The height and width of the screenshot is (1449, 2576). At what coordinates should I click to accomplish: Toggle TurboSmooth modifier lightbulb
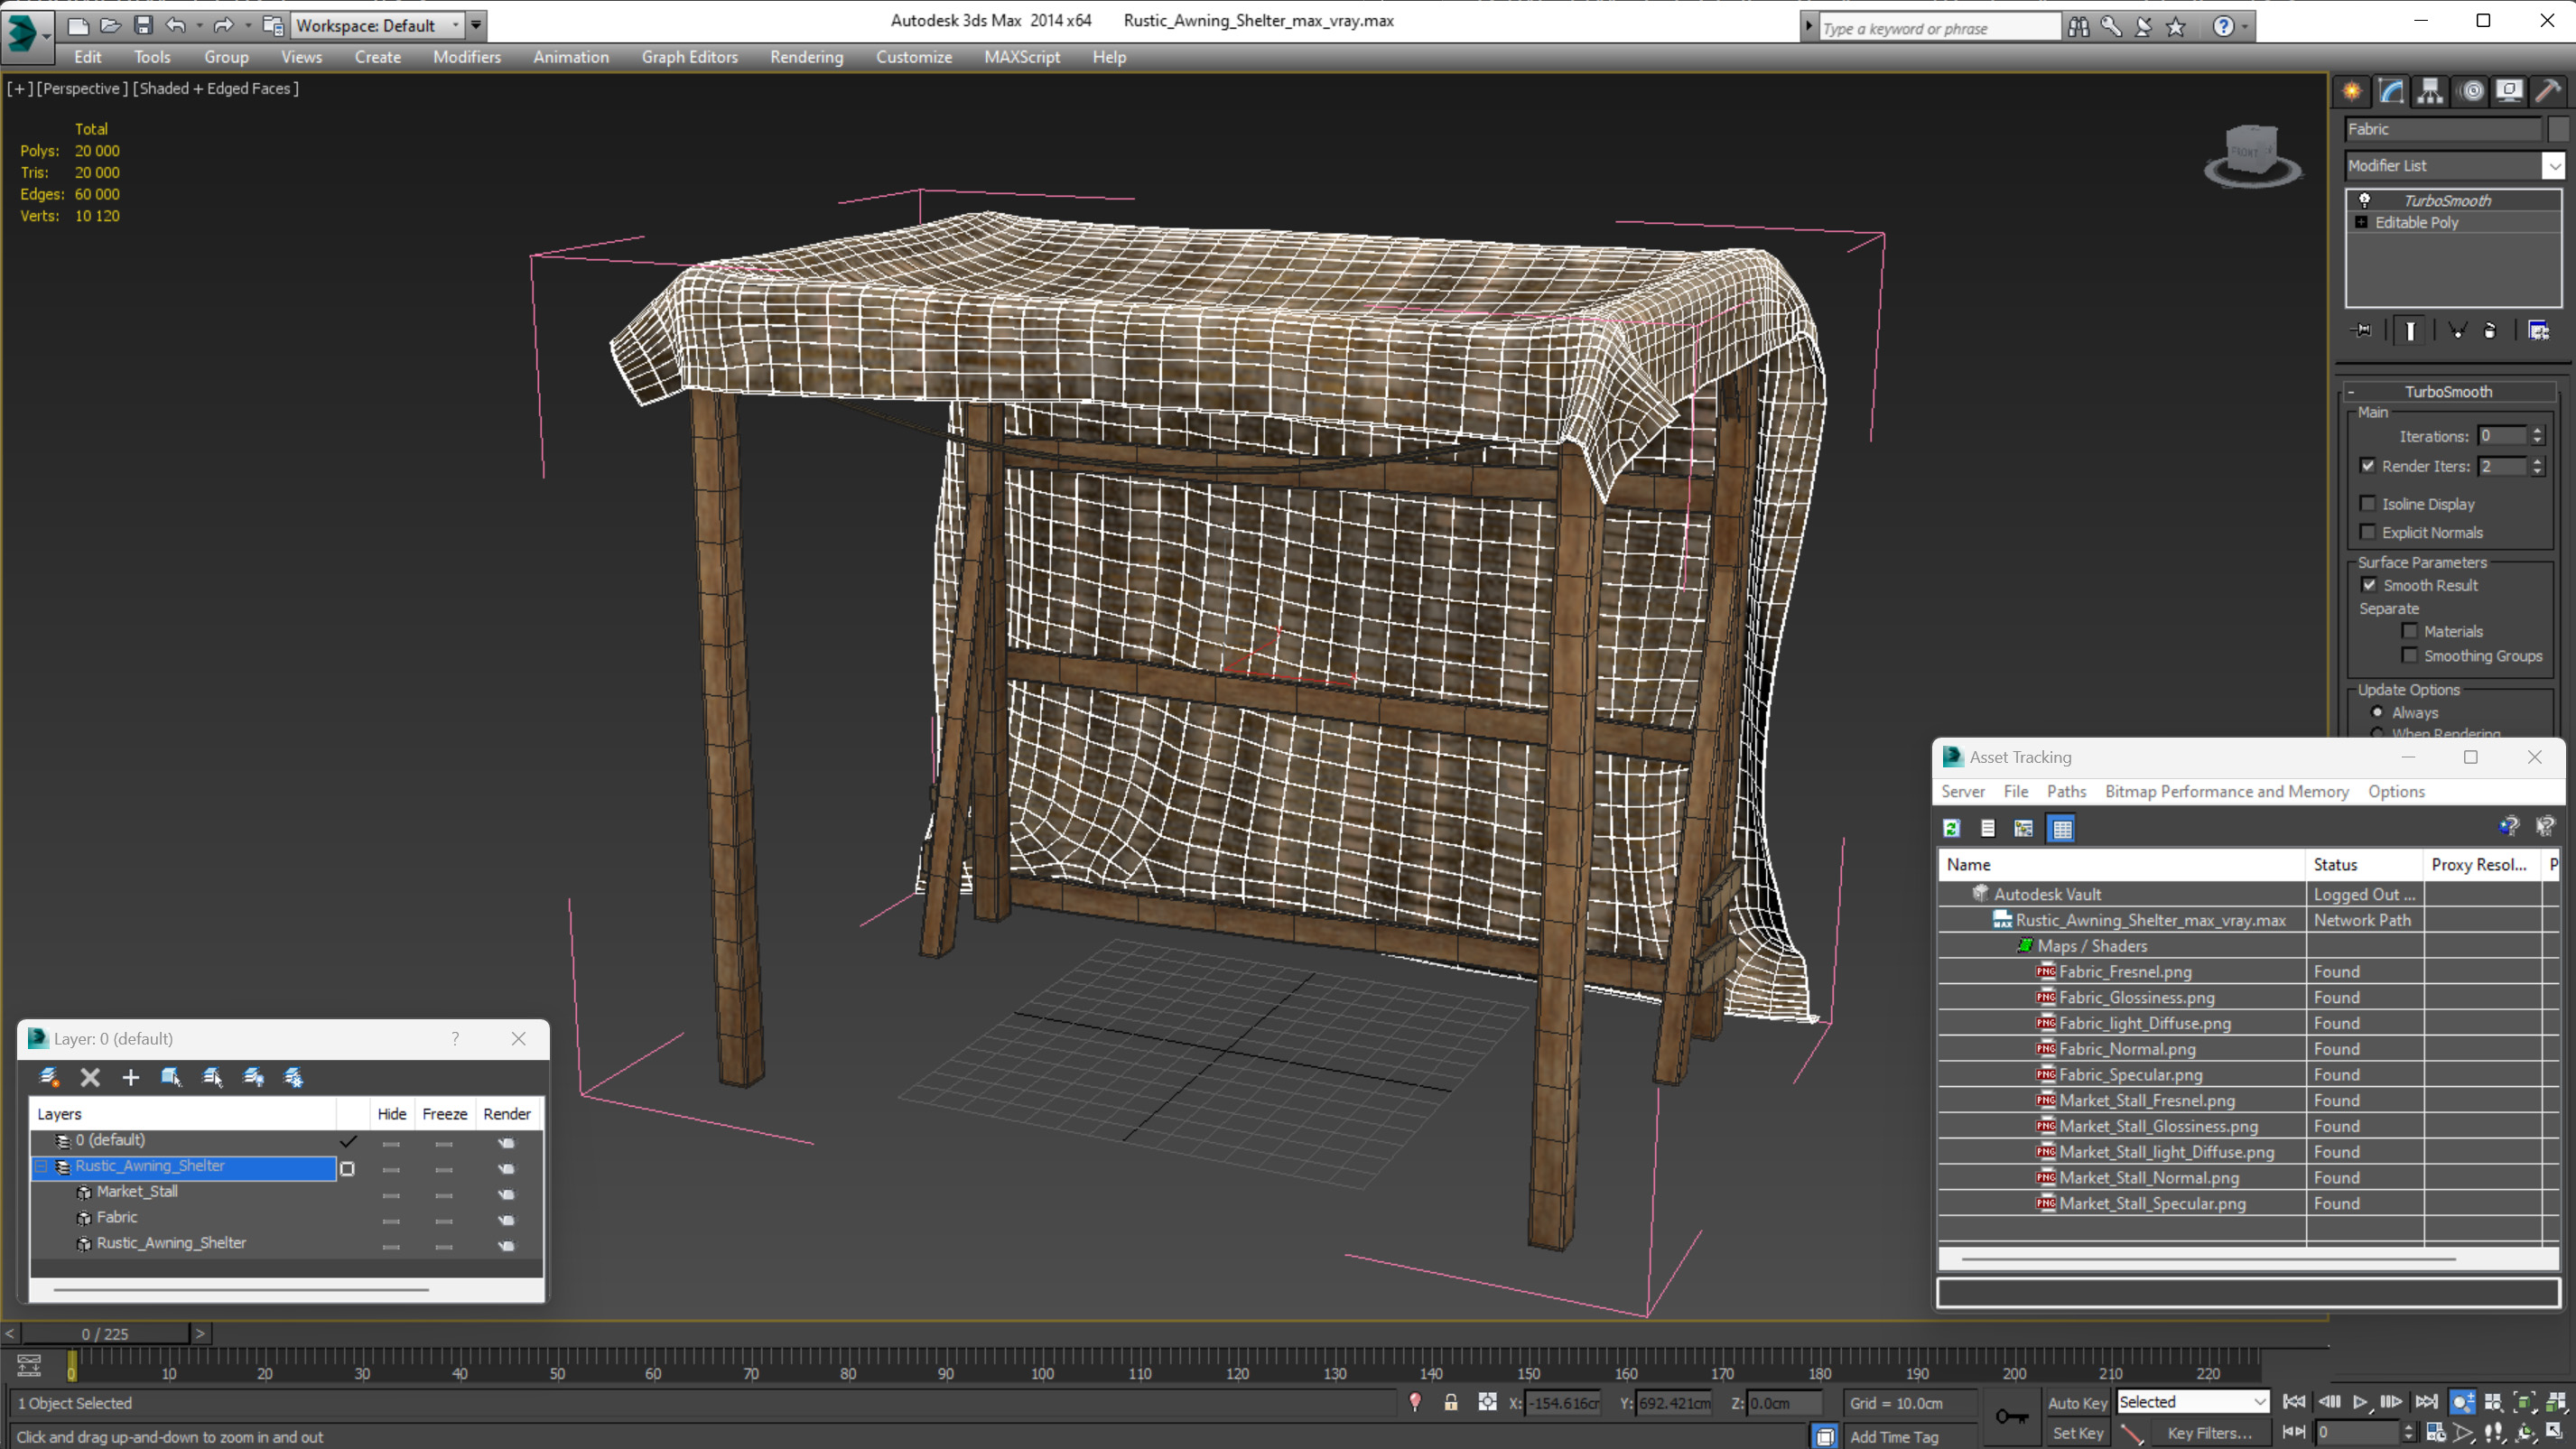(x=2365, y=200)
